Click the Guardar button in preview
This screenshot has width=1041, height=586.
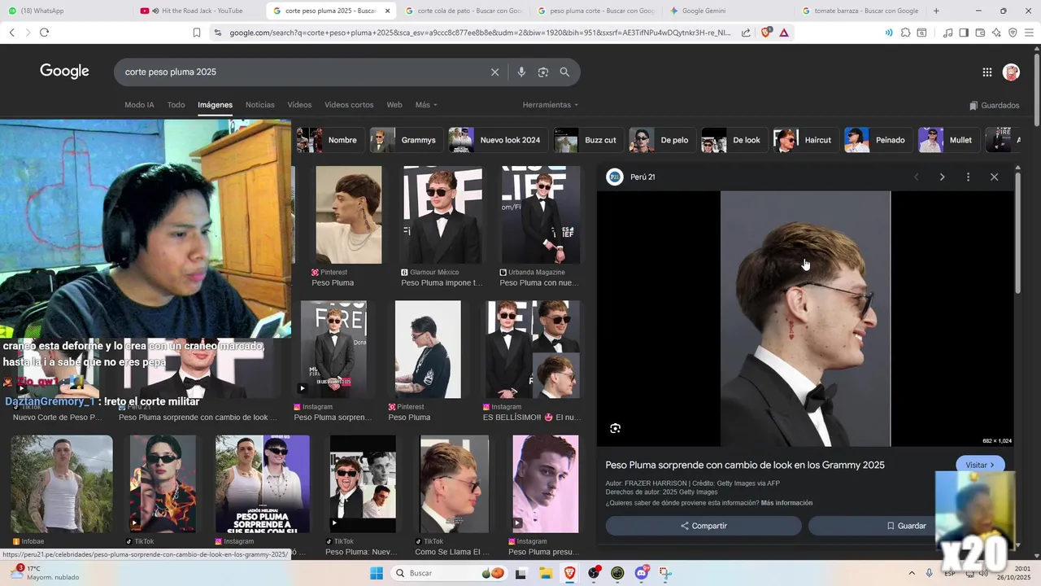[x=905, y=526]
